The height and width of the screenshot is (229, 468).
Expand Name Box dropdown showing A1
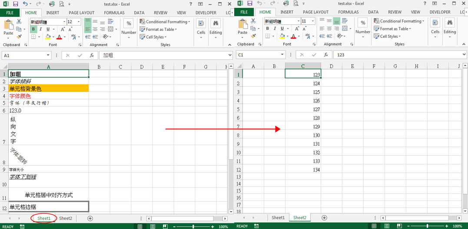pos(49,56)
